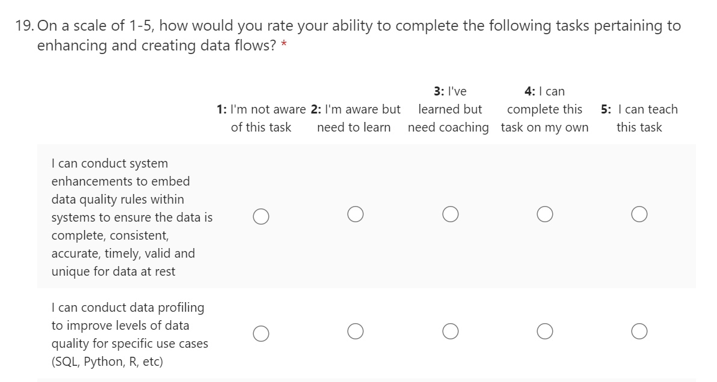
Task: Rate system enhancements row as 2: need to learn
Action: [355, 214]
